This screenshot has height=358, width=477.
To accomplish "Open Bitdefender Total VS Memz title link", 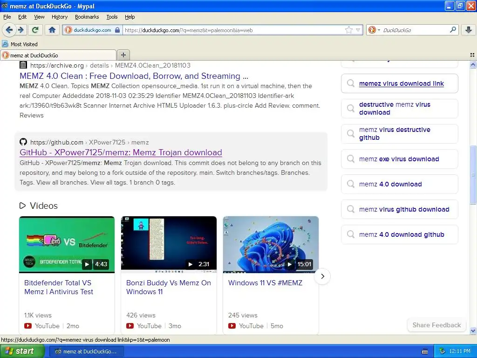I will tap(58, 287).
